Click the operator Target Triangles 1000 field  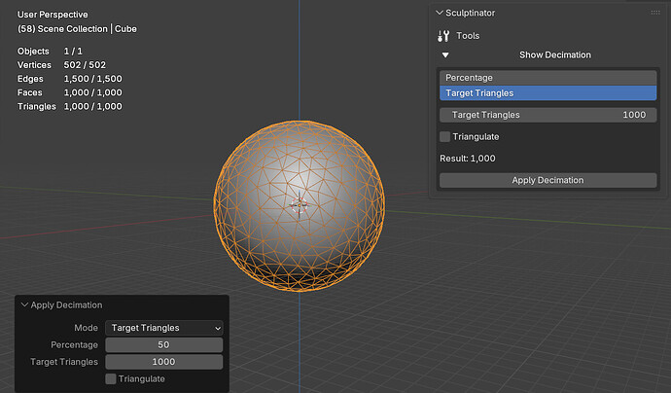[164, 362]
